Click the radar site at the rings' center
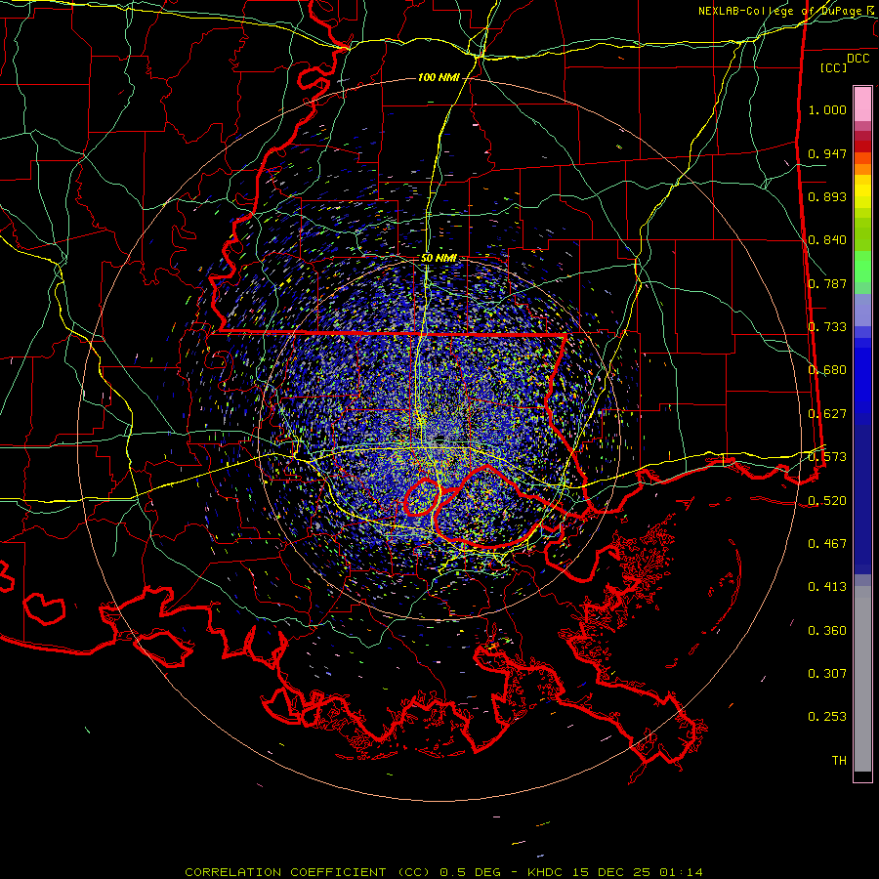The image size is (879, 879). 439,439
